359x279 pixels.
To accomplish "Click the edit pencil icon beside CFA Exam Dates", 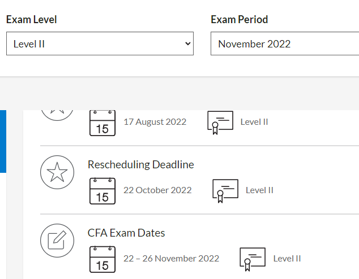I will point(57,241).
